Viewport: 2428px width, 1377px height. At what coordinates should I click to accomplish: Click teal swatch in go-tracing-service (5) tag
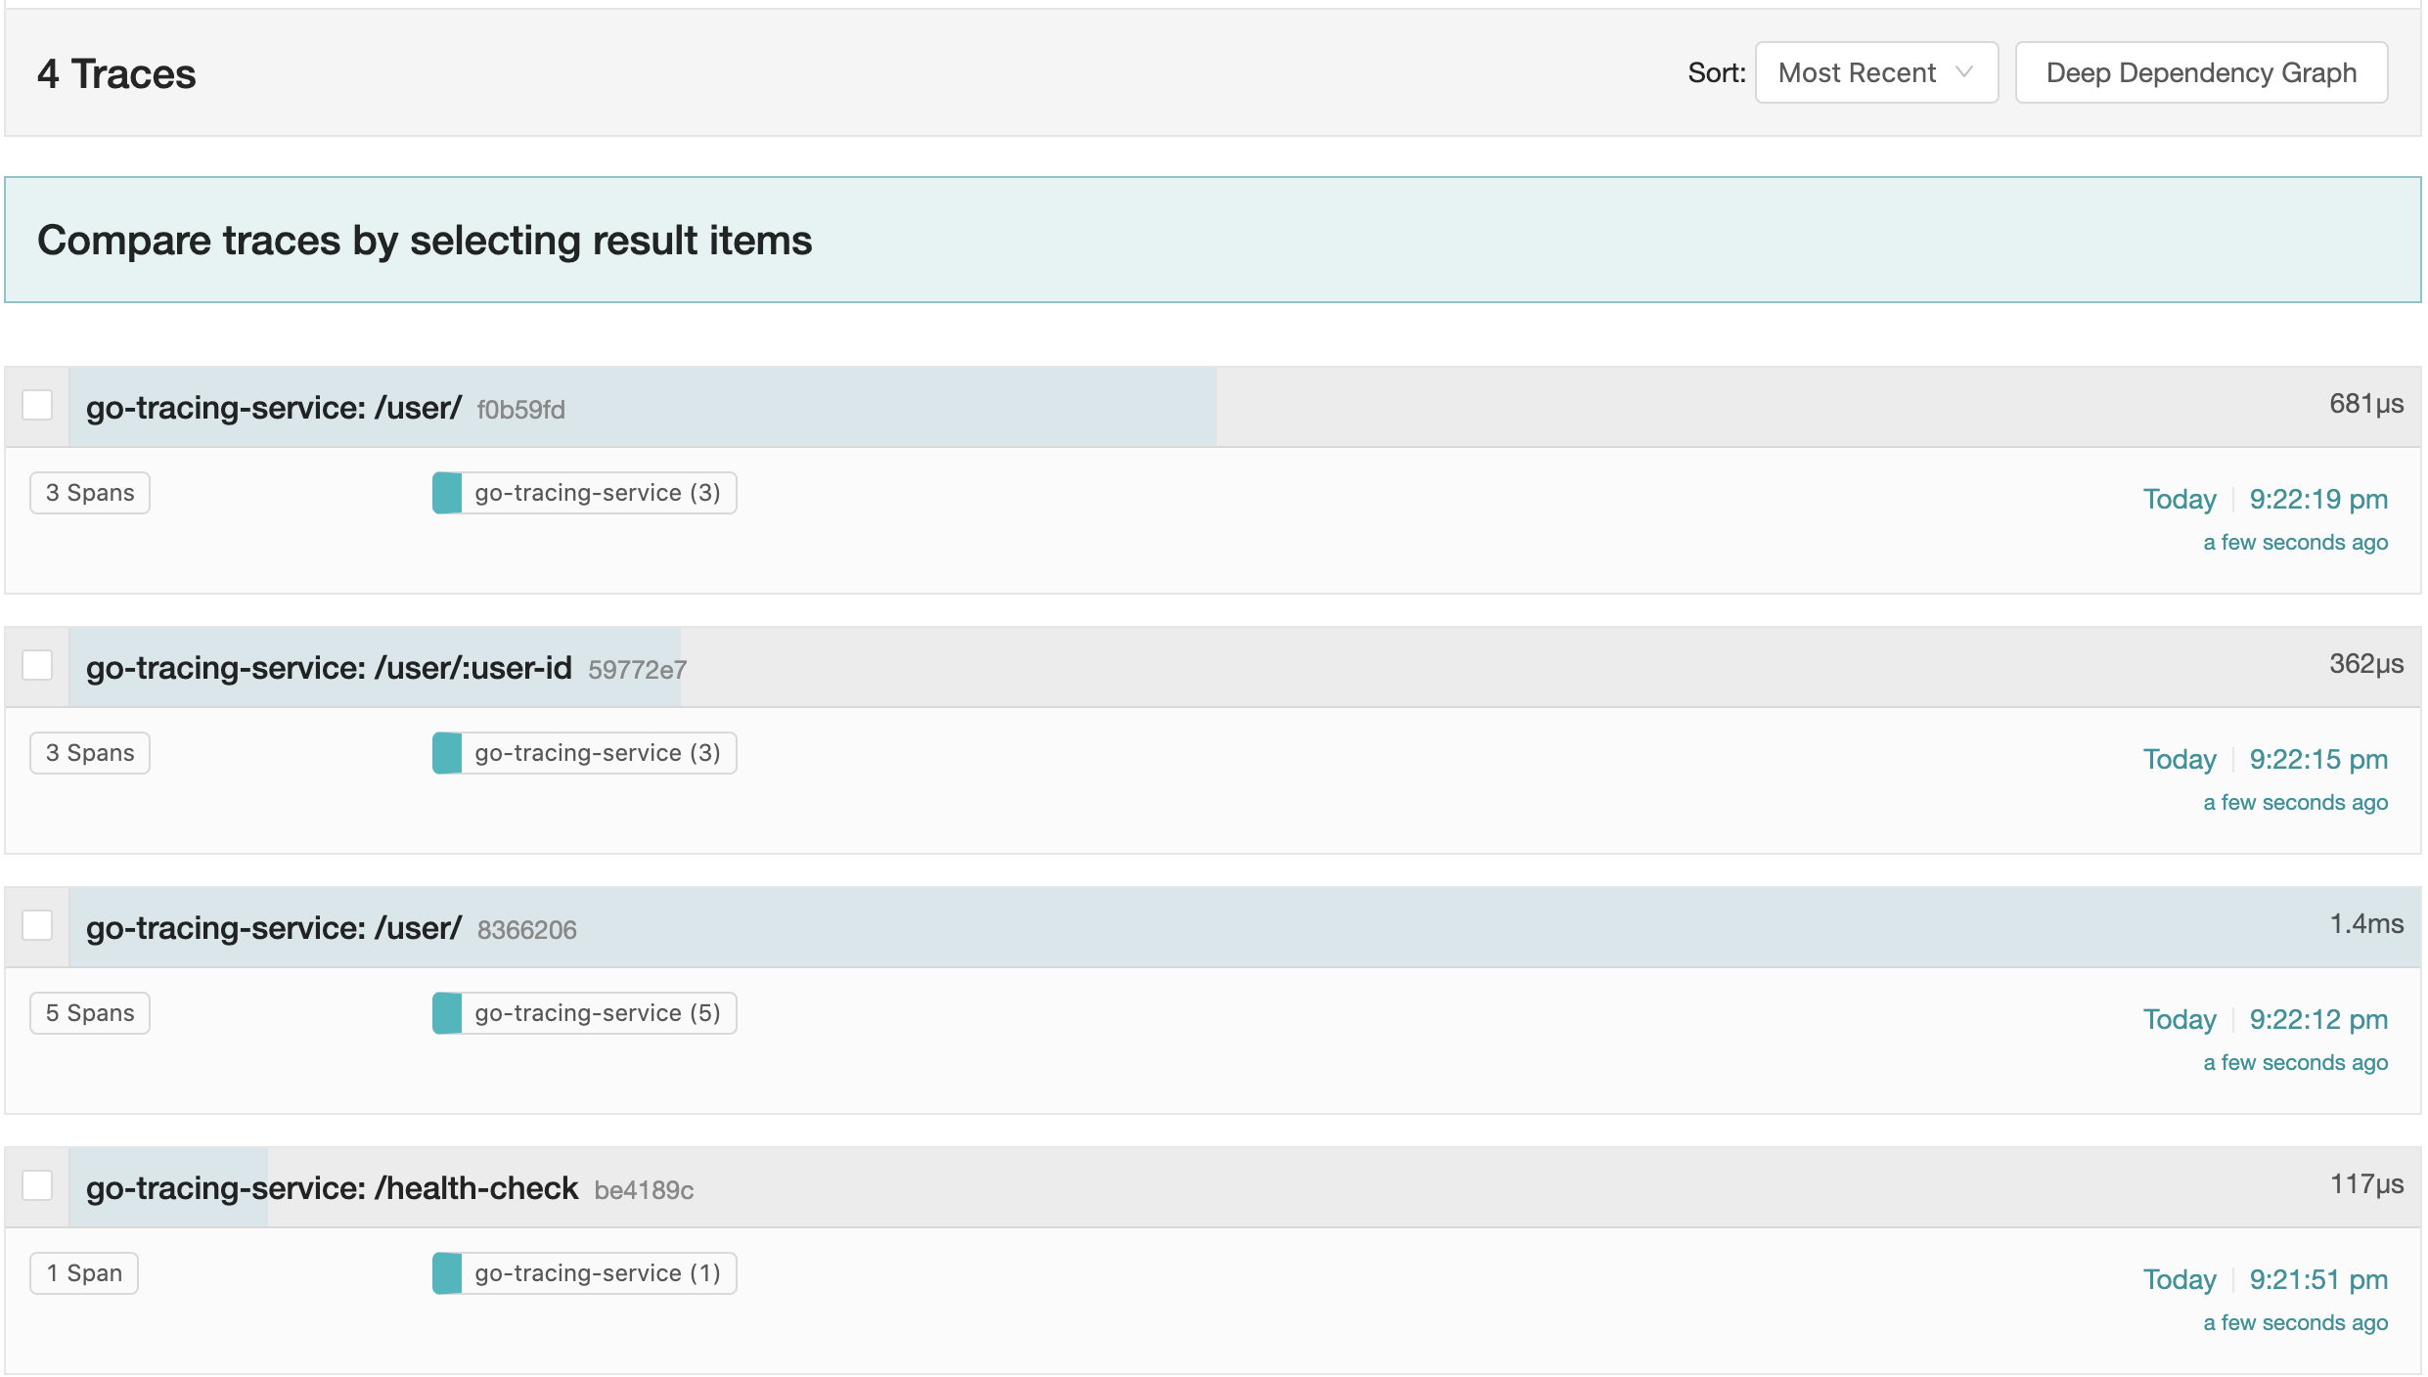pyautogui.click(x=447, y=1013)
